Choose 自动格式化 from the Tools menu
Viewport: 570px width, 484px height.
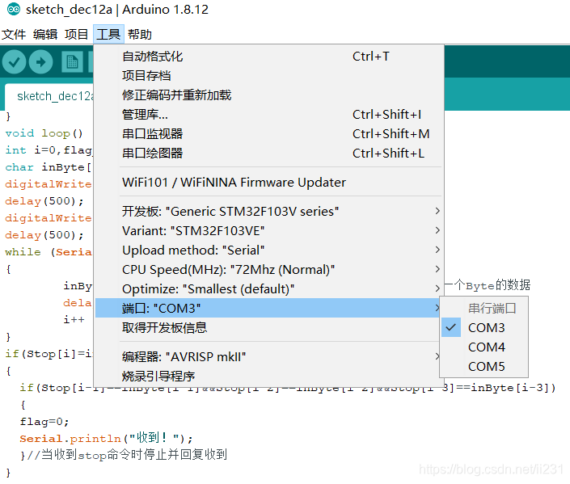click(268, 57)
